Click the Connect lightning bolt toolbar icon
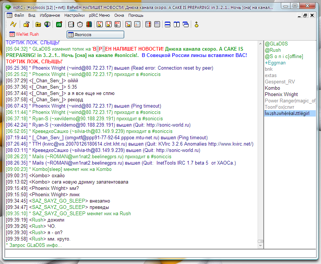The image size is (321, 264). (13, 25)
